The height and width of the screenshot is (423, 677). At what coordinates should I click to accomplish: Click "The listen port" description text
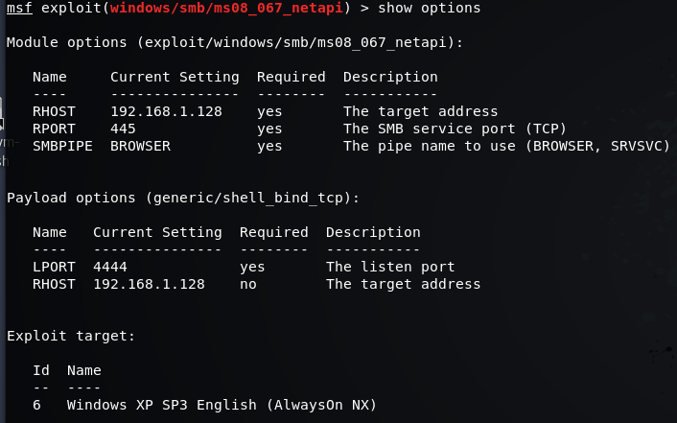tap(390, 267)
